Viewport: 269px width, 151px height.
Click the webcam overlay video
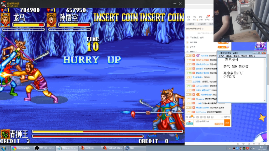241,21
